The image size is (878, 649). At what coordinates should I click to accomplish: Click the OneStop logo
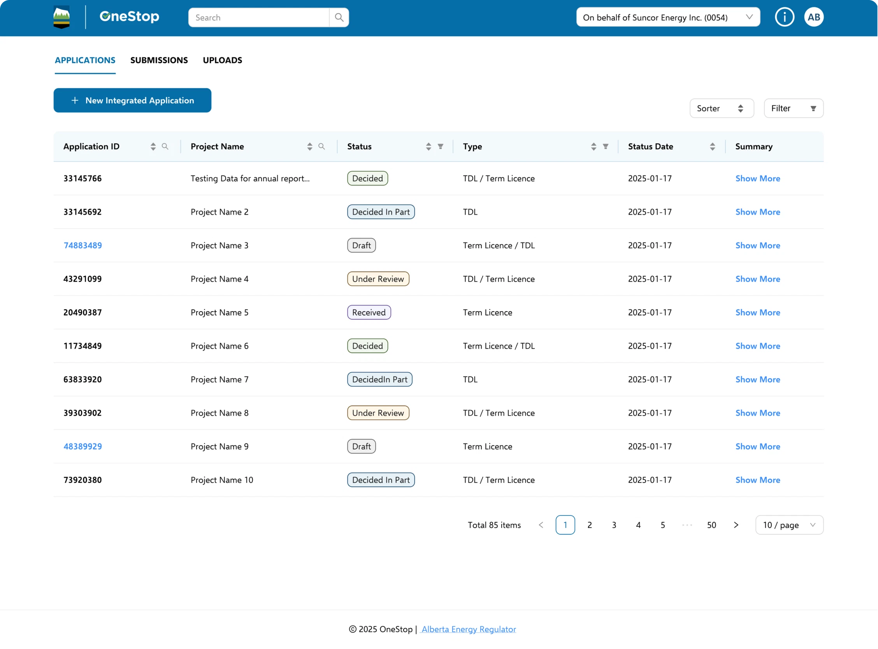129,16
